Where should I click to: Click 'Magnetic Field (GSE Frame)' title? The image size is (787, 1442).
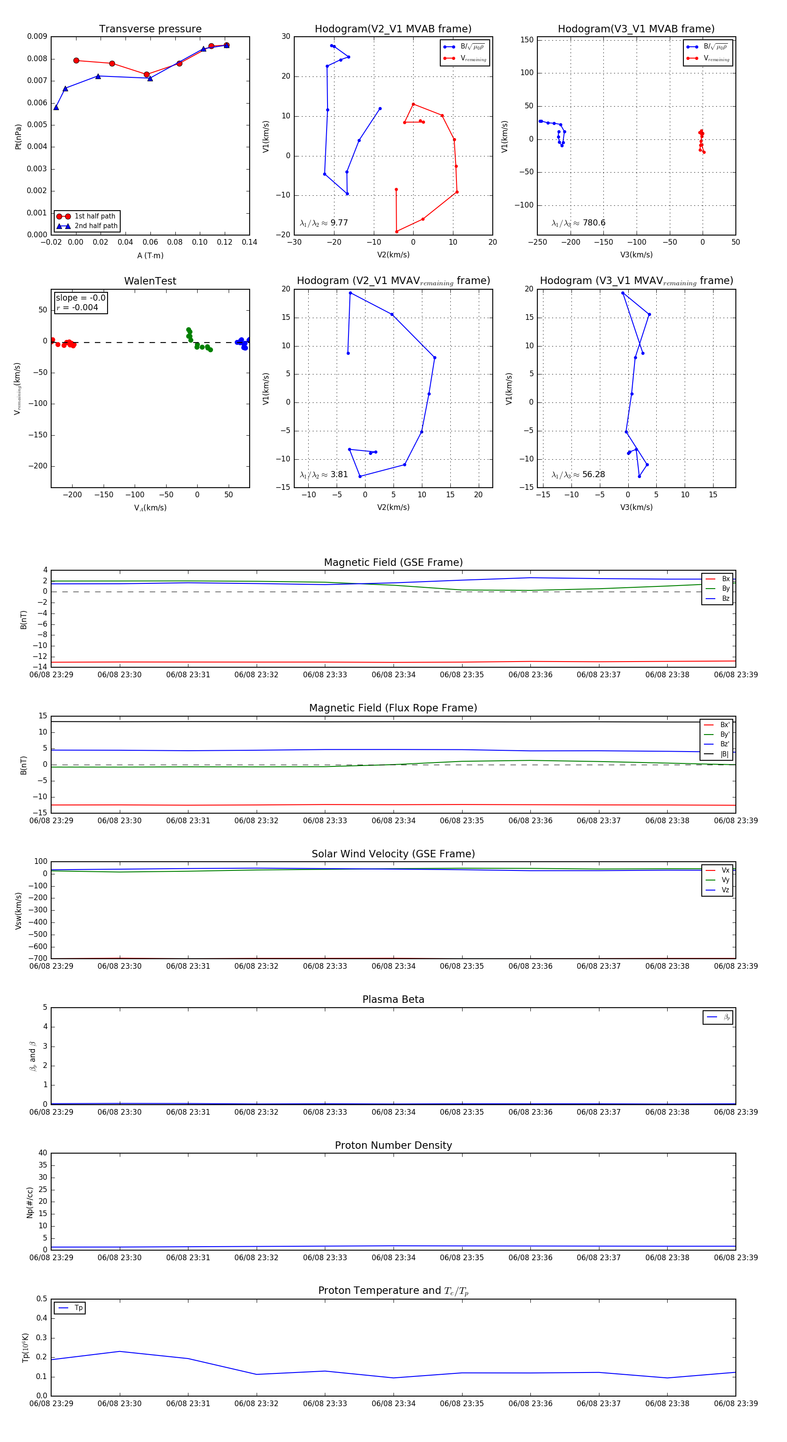(393, 562)
